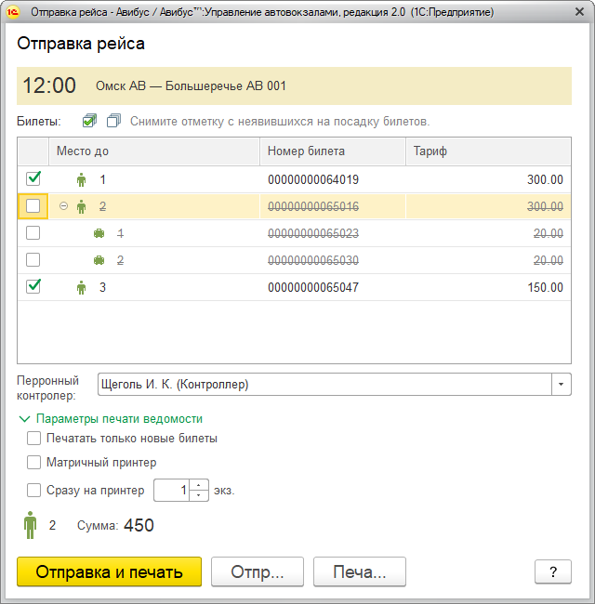Enable 'Печатать только новые билеты' checkbox
This screenshot has height=604, width=595.
coord(34,439)
